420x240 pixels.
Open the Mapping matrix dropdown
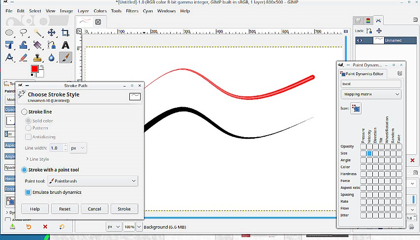click(371, 94)
